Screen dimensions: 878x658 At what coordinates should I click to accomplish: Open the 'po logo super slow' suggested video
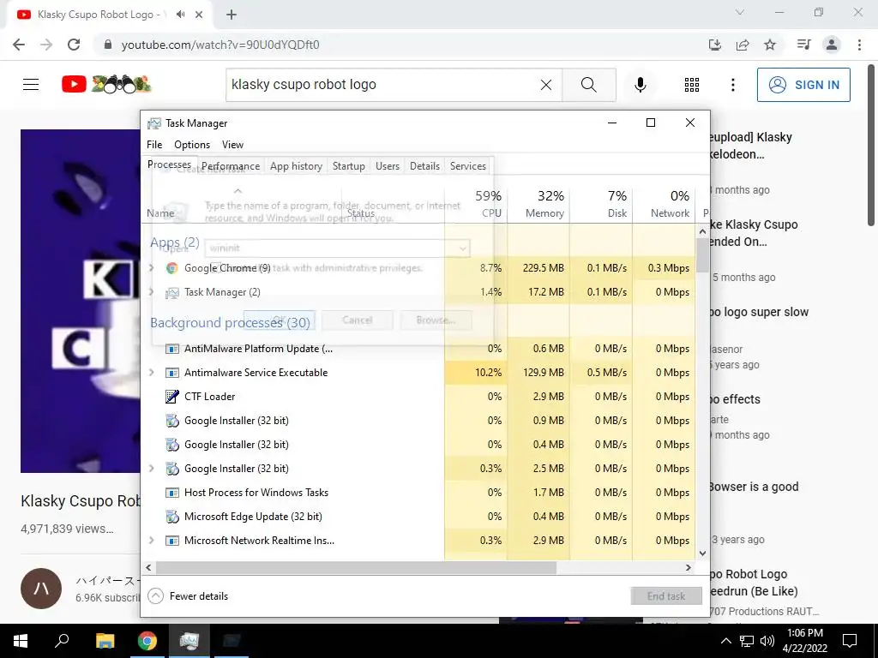coord(760,312)
